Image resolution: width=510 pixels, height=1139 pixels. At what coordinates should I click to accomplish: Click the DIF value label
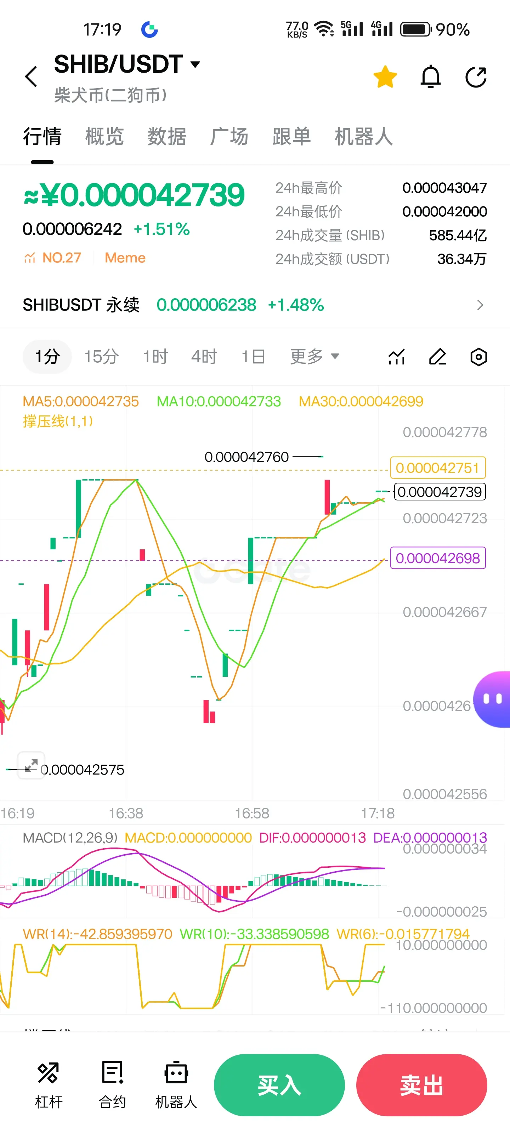(x=312, y=838)
